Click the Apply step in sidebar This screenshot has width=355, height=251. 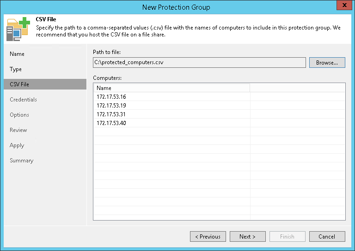click(x=17, y=145)
